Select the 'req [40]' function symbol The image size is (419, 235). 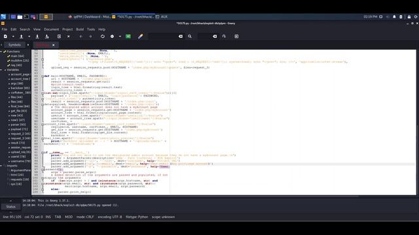(x=16, y=65)
